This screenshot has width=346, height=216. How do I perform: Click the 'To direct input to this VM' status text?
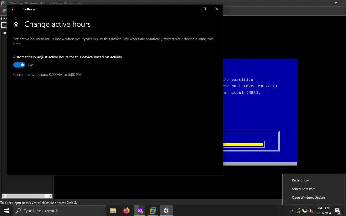pos(39,203)
